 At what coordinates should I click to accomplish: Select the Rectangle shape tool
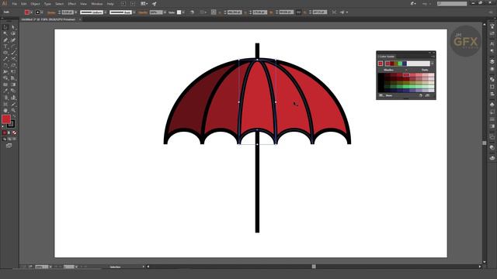tap(5, 53)
